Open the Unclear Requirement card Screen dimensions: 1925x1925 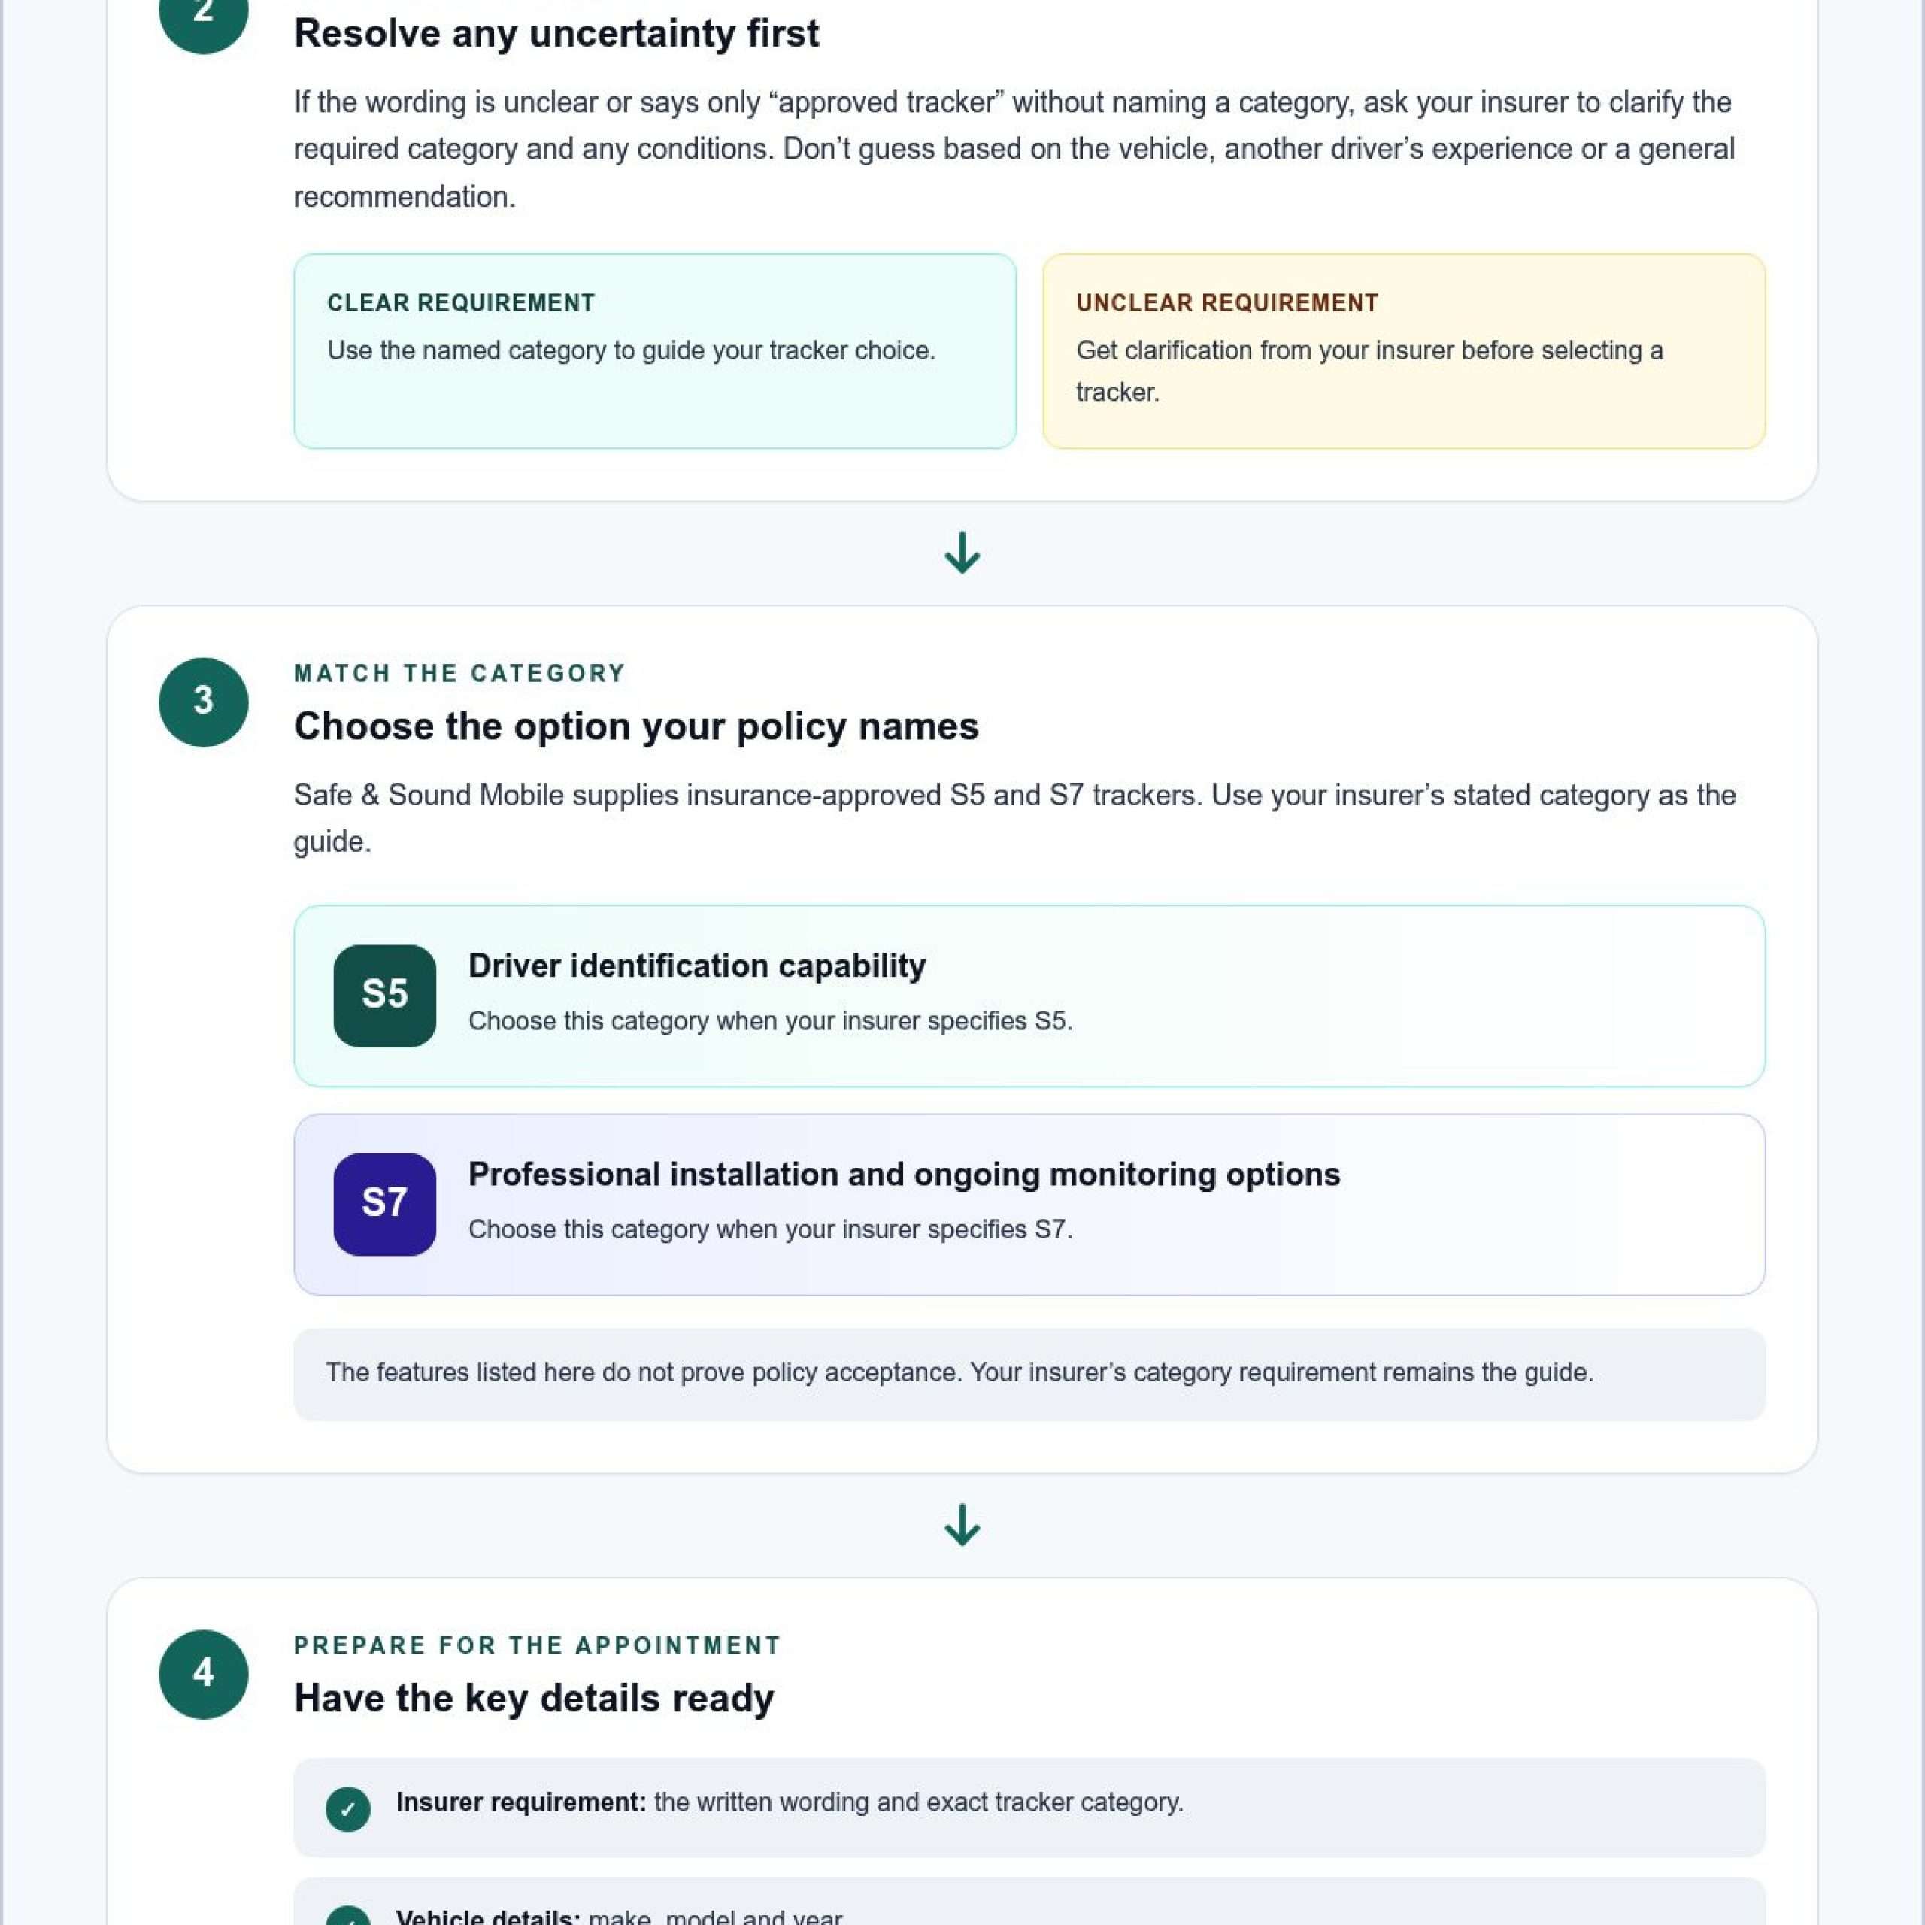[x=1404, y=350]
